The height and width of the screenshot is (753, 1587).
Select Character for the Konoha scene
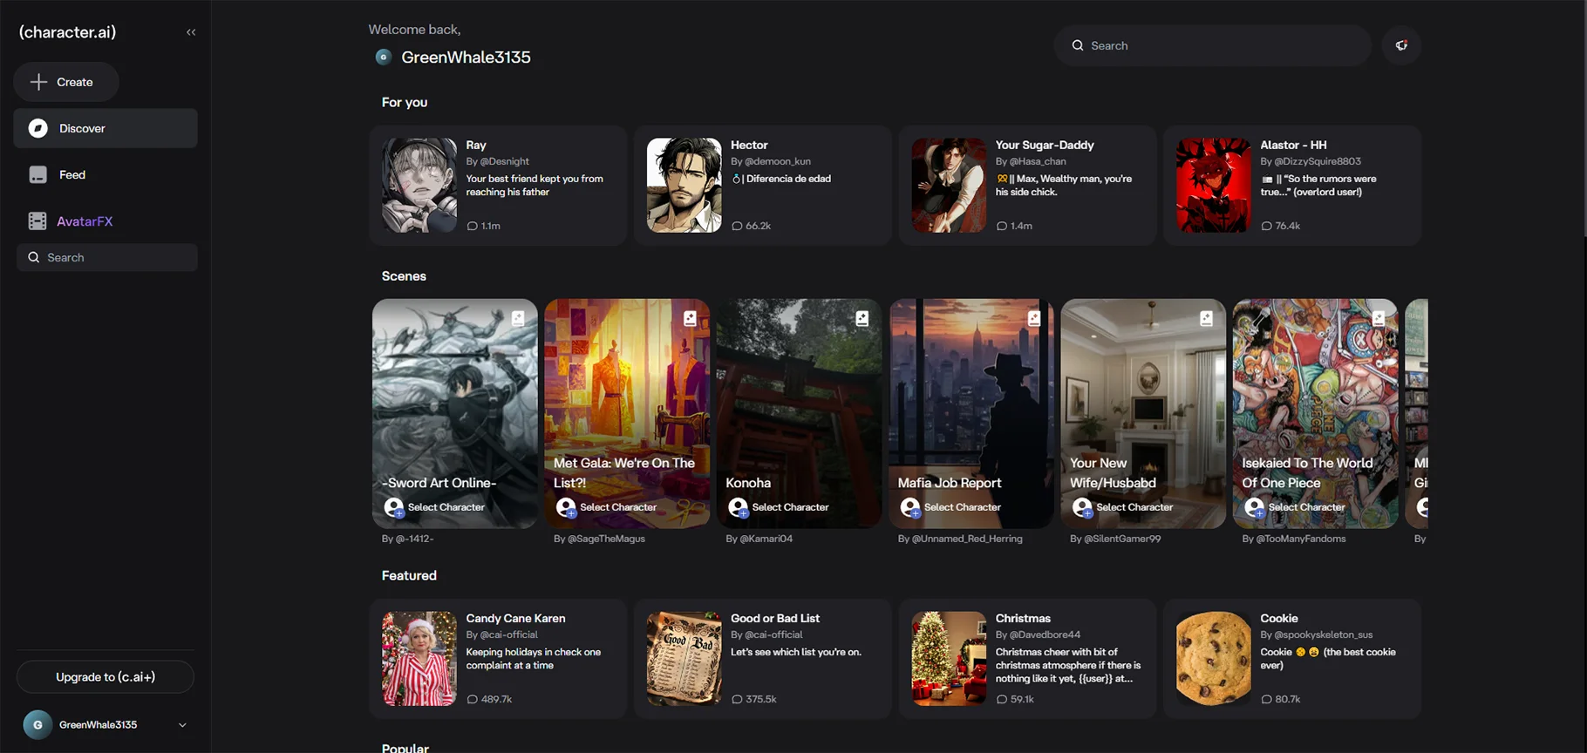tap(790, 507)
